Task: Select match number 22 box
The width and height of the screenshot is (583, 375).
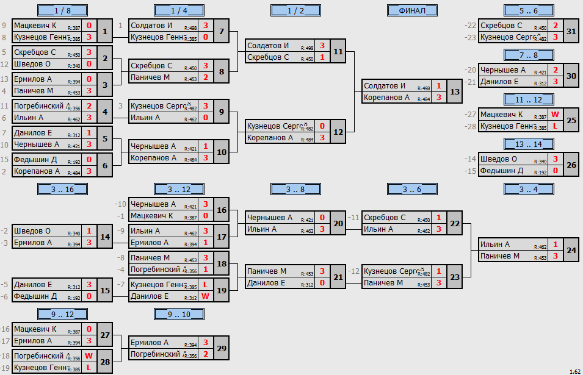Action: (455, 223)
